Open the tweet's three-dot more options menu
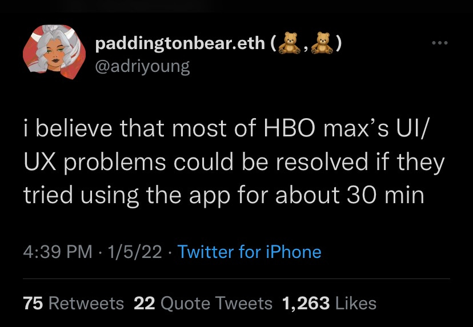 click(440, 43)
